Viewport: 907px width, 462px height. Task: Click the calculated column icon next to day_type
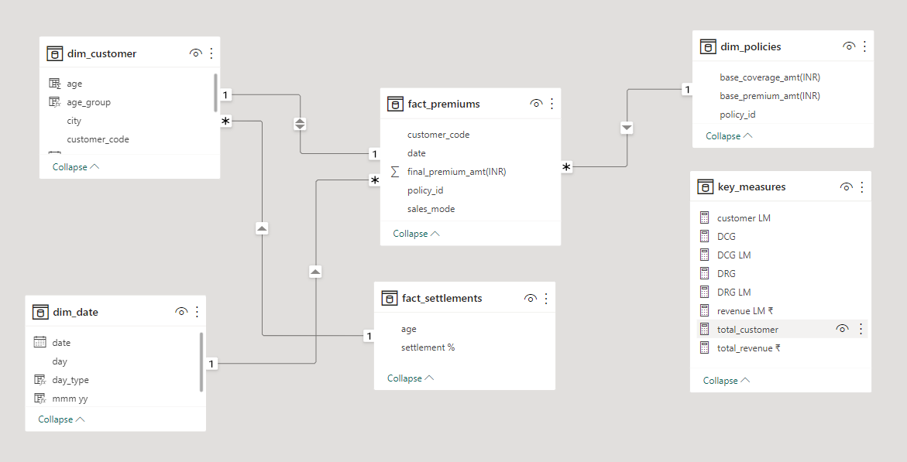coord(40,379)
